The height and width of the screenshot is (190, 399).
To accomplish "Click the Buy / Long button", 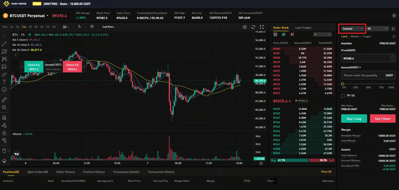I will click(x=354, y=119).
